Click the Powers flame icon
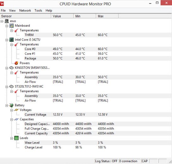Screen dimensions: 172x164 [16, 63]
